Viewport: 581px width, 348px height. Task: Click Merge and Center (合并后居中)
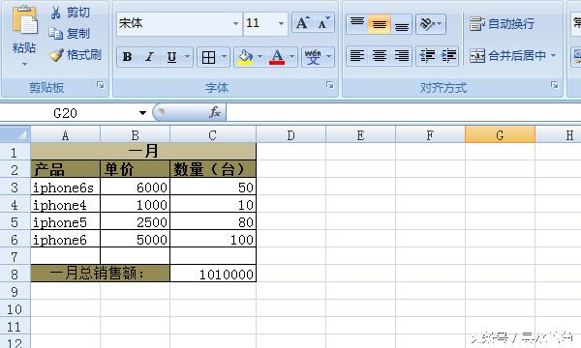507,56
